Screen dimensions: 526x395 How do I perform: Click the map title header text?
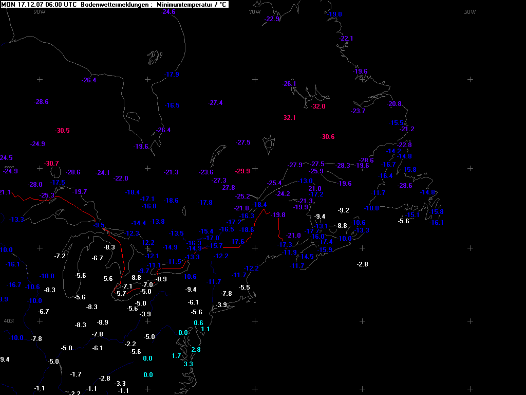click(114, 4)
